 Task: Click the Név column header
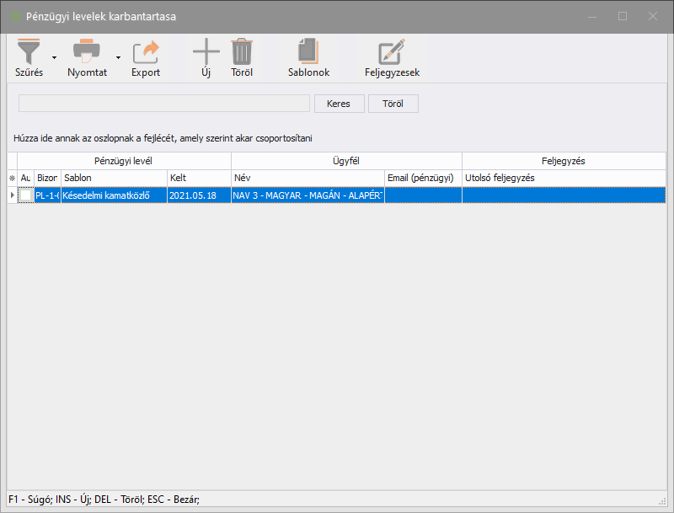click(307, 179)
